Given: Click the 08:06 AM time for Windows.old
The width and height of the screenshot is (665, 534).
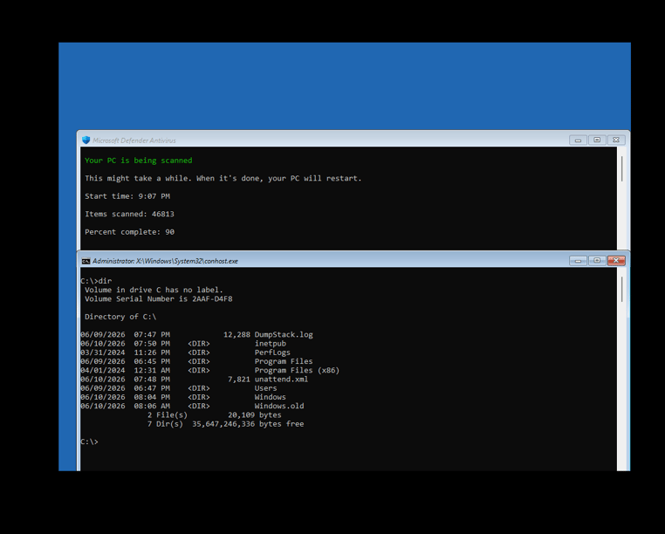Looking at the screenshot, I should coord(152,406).
